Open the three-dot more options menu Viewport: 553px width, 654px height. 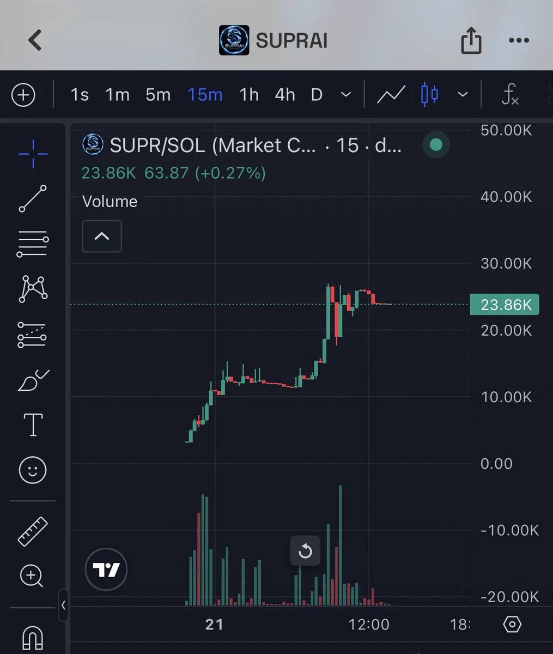(x=519, y=40)
